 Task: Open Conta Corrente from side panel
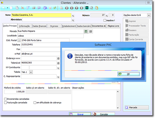pos(137,39)
